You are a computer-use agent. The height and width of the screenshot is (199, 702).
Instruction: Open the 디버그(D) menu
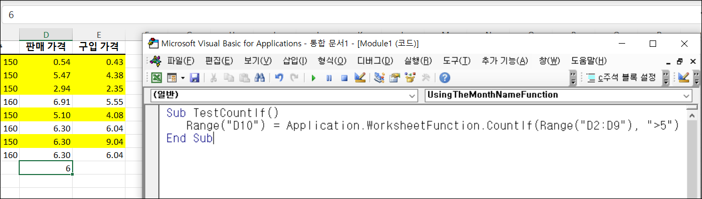click(x=375, y=61)
